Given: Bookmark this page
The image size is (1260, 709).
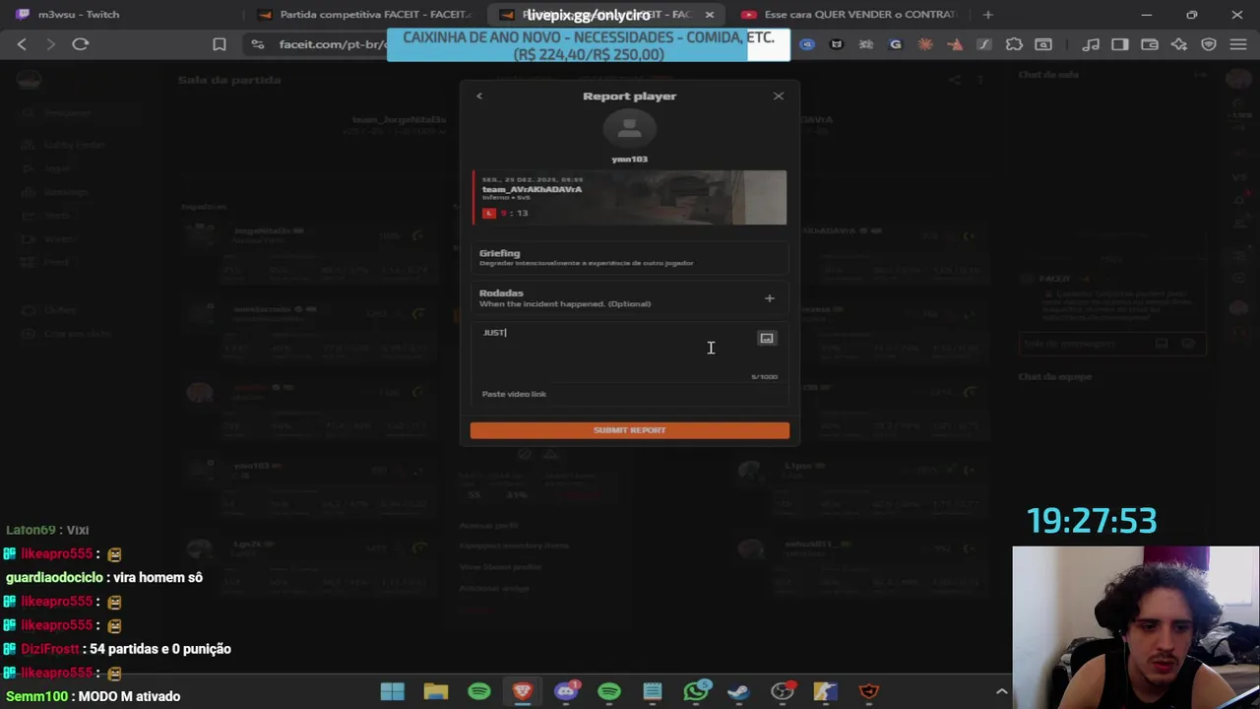Looking at the screenshot, I should click(220, 44).
